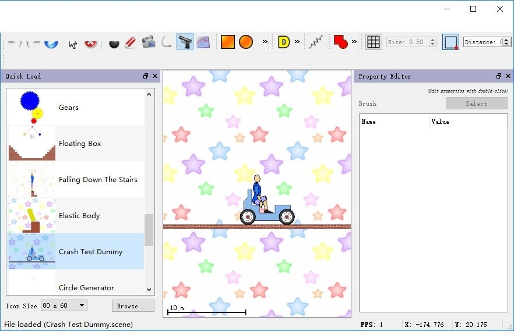Select the zigzag spring tool
514x331 pixels.
(x=316, y=42)
